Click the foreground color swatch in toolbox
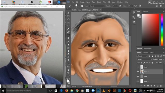This screenshot has width=165, height=93. pyautogui.click(x=68, y=81)
